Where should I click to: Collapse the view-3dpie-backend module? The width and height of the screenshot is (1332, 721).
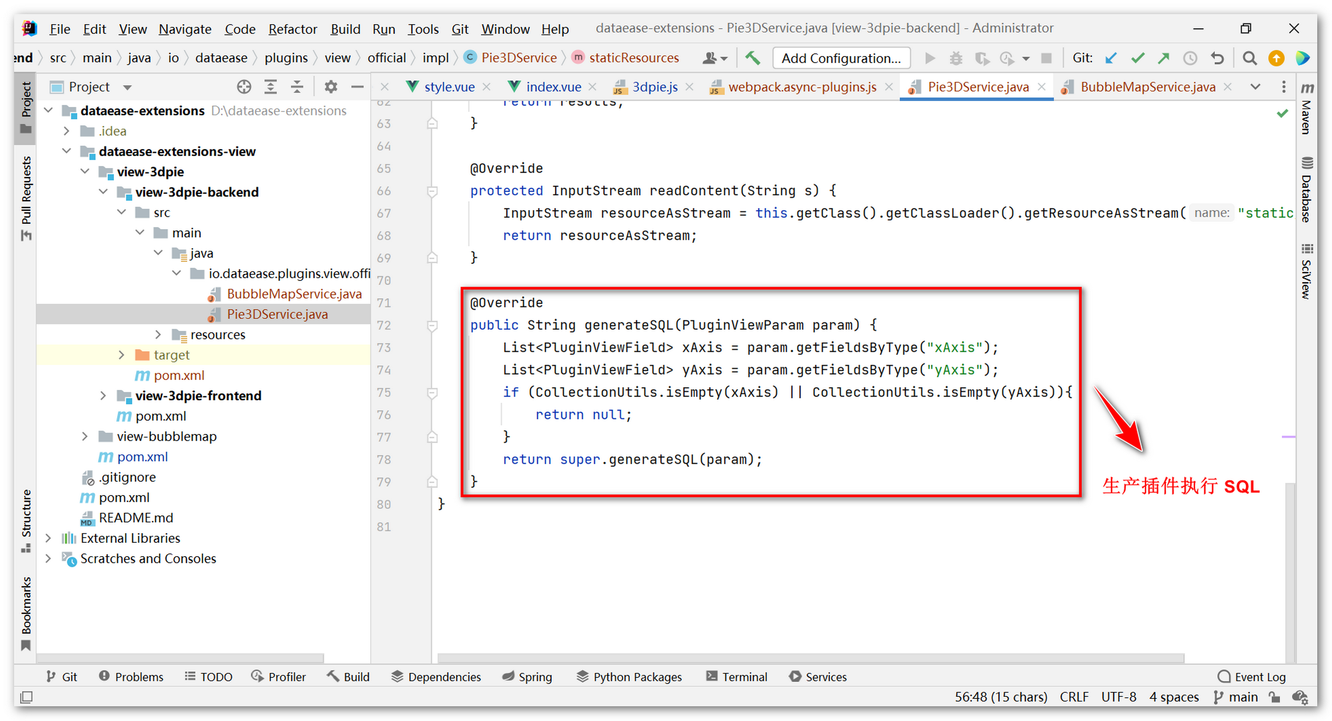pyautogui.click(x=103, y=192)
